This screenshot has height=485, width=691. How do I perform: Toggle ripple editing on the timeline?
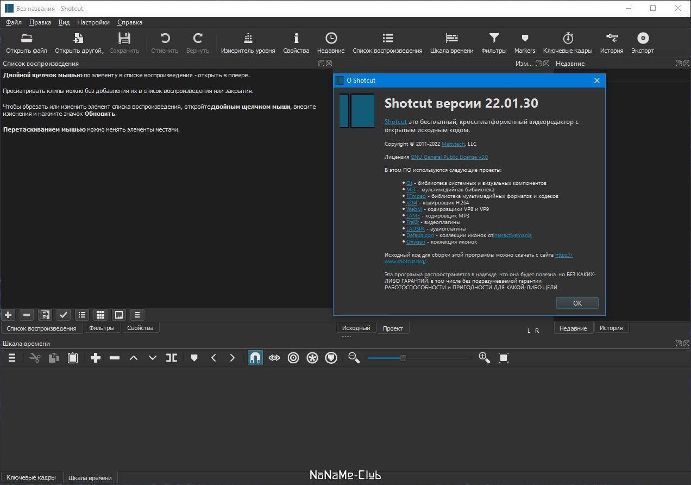pos(293,358)
